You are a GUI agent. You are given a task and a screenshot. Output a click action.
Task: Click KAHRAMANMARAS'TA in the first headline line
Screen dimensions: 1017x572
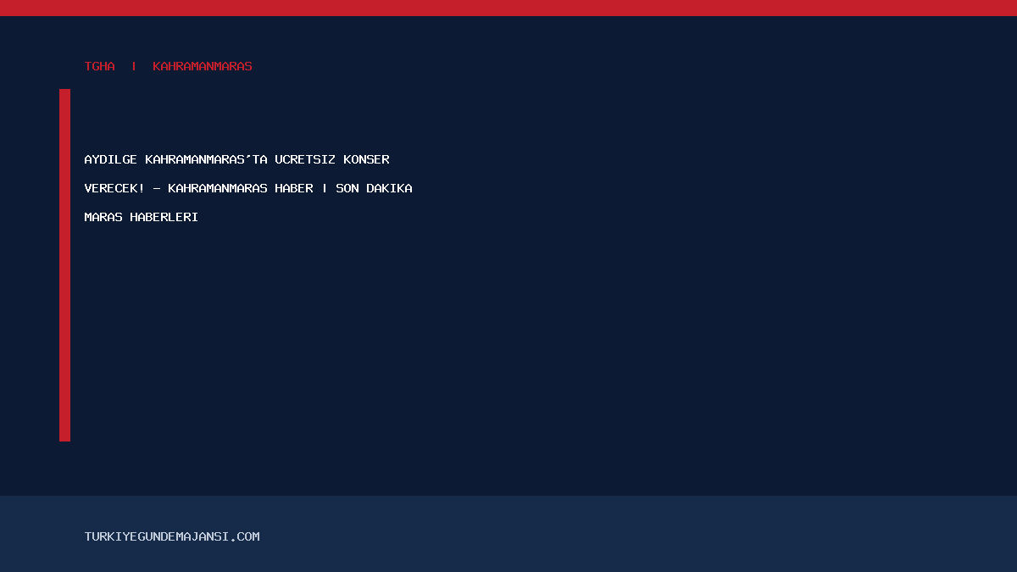pos(207,159)
